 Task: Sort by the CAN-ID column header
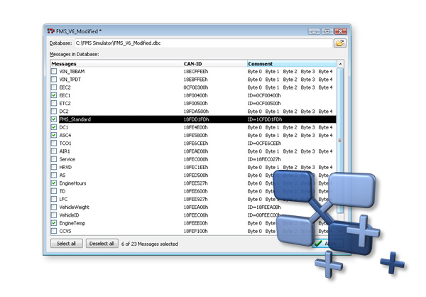[x=213, y=64]
